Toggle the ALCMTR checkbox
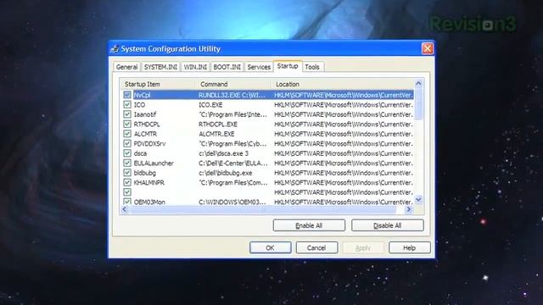This screenshot has width=543, height=305. coord(127,134)
